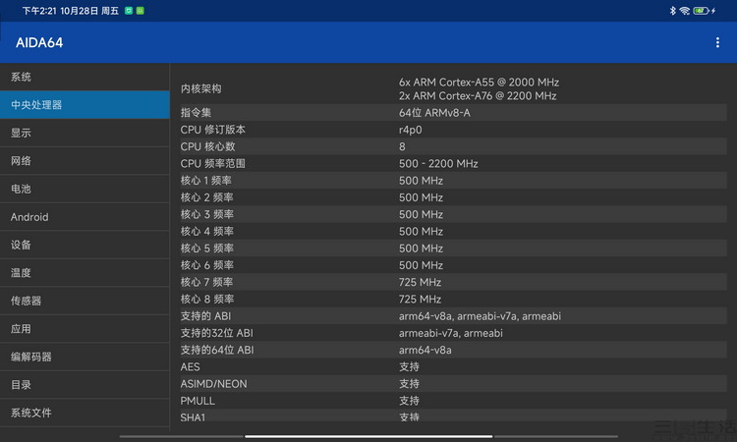This screenshot has width=737, height=442.
Task: View the 温度 section
Action: click(x=85, y=273)
